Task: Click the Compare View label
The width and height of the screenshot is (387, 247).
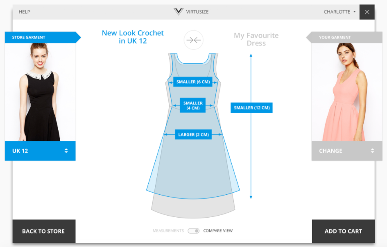Action: pos(218,231)
